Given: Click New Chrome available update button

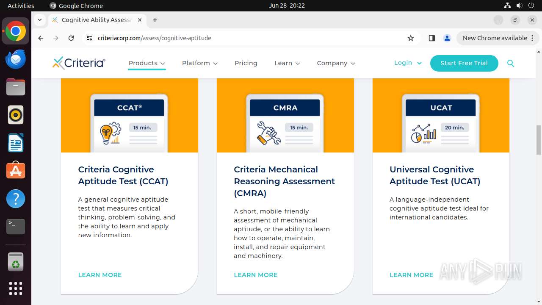Looking at the screenshot, I should 498,38.
